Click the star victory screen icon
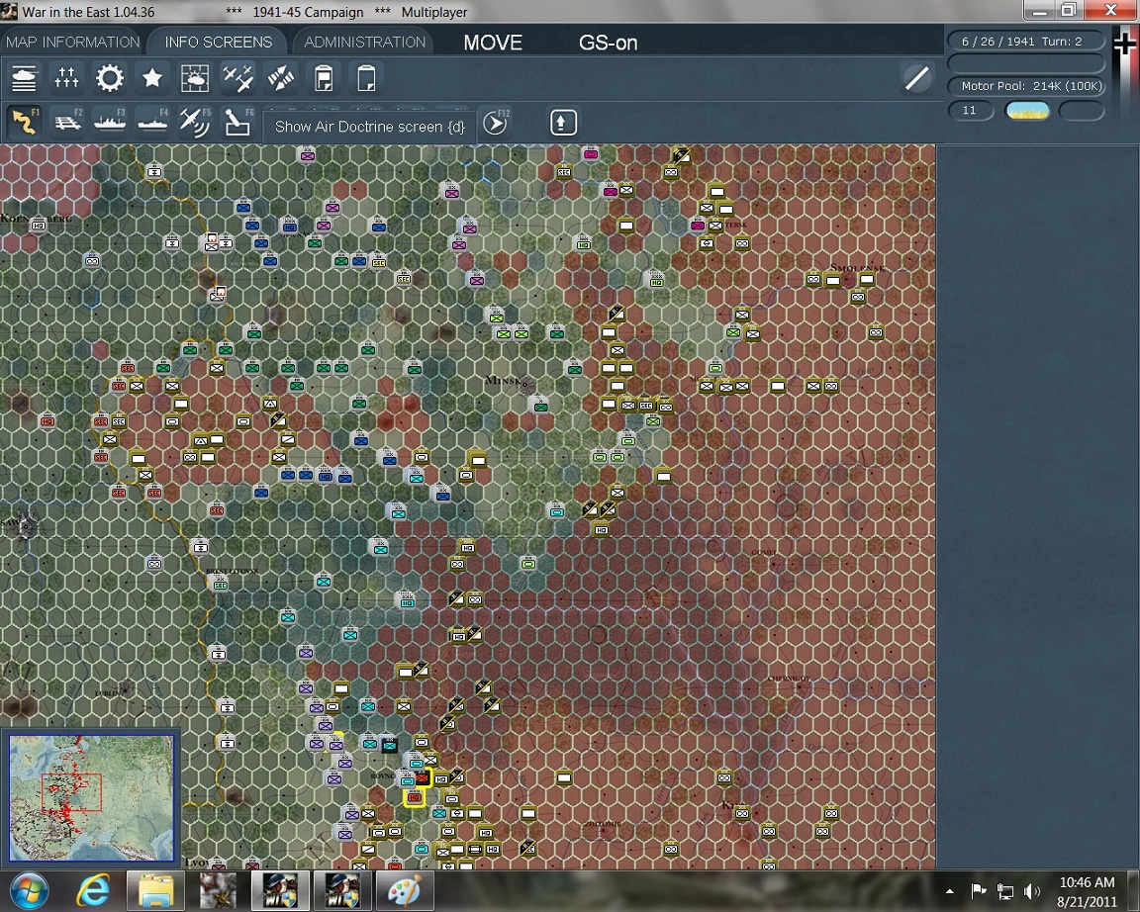This screenshot has width=1140, height=912. pos(152,78)
